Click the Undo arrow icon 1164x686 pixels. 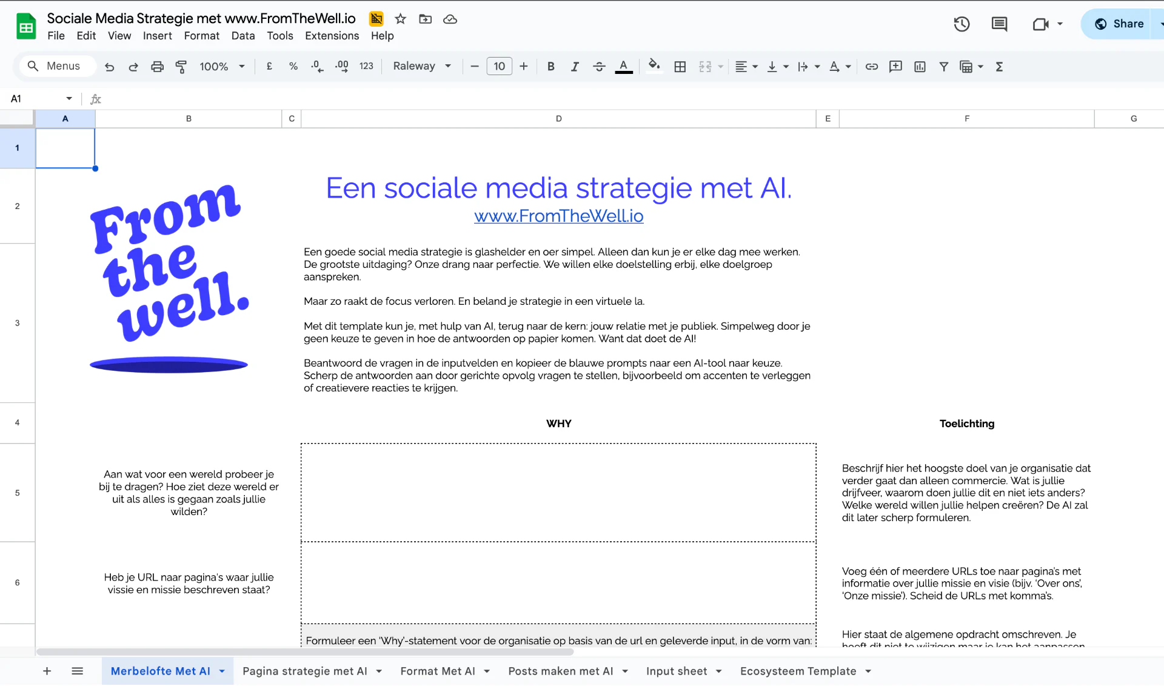109,67
